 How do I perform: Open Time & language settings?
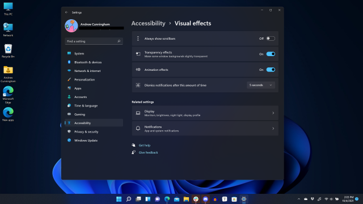(x=94, y=106)
